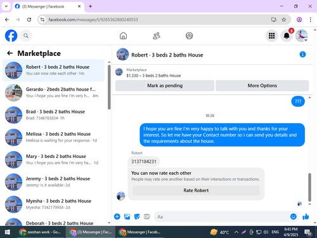Click the browser forward arrow
Image resolution: width=317 pixels, height=238 pixels.
[18, 20]
